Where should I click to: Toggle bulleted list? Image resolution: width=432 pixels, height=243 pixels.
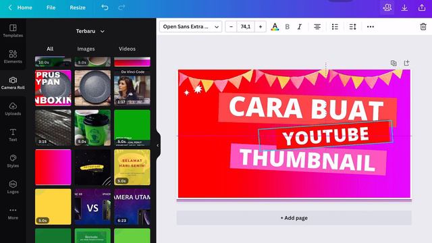[335, 27]
